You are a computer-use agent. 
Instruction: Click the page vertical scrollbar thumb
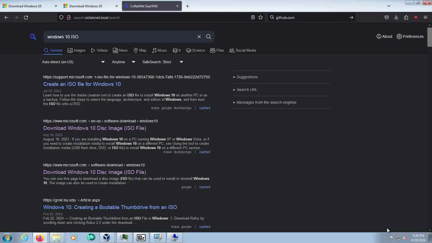pos(430,37)
